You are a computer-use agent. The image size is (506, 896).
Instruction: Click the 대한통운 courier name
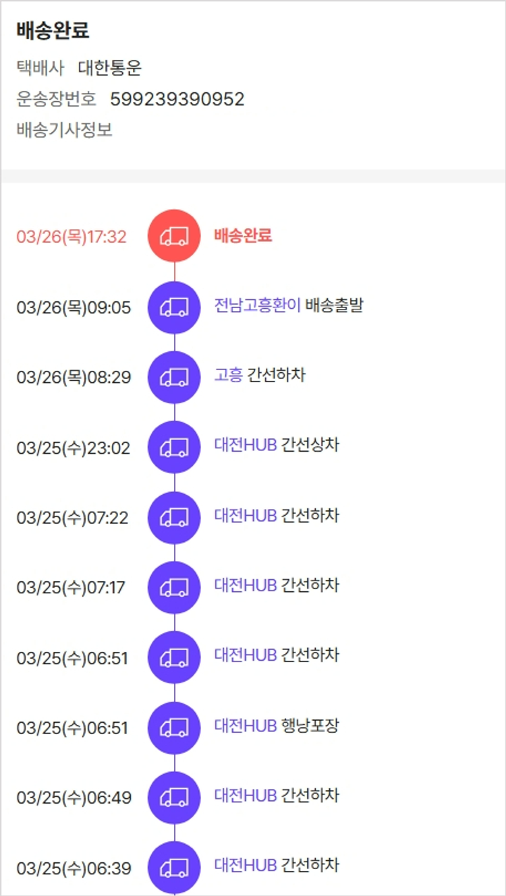(x=110, y=68)
